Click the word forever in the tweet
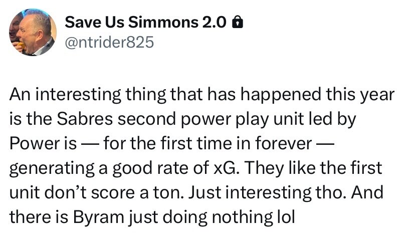 (x=284, y=143)
